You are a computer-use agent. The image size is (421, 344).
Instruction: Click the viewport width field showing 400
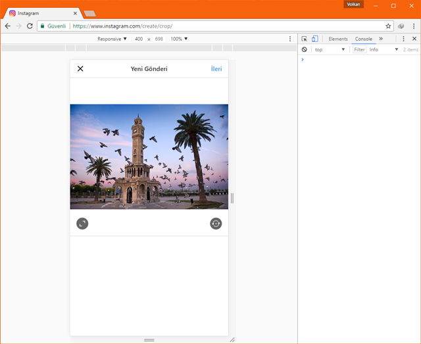(138, 39)
